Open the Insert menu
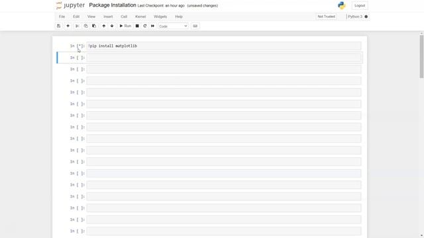The image size is (424, 238). 108,17
